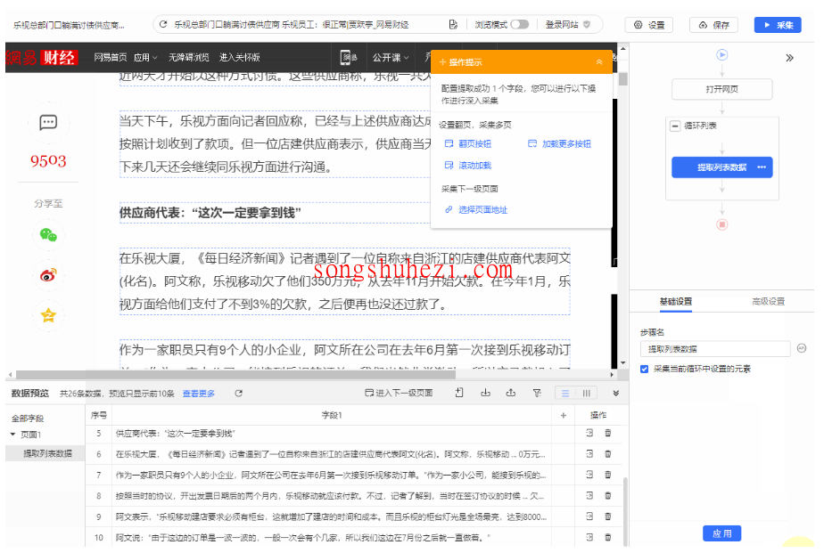The width and height of the screenshot is (824, 553).
Task: Start collection with the 采集 button
Action: pos(778,25)
